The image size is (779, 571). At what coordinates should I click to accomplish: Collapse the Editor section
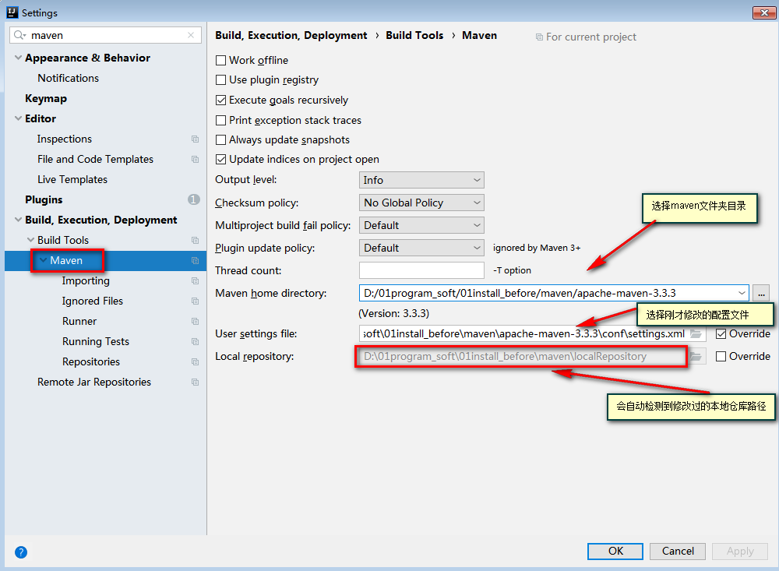tap(19, 118)
